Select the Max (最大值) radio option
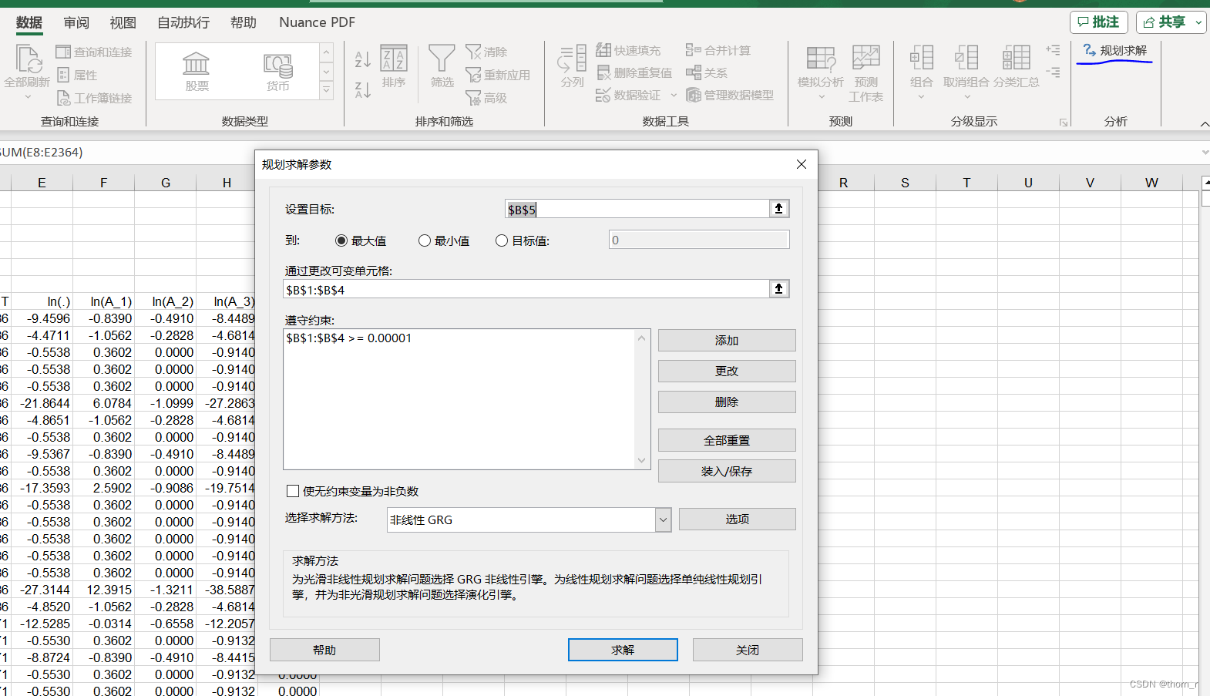This screenshot has height=696, width=1210. (341, 240)
